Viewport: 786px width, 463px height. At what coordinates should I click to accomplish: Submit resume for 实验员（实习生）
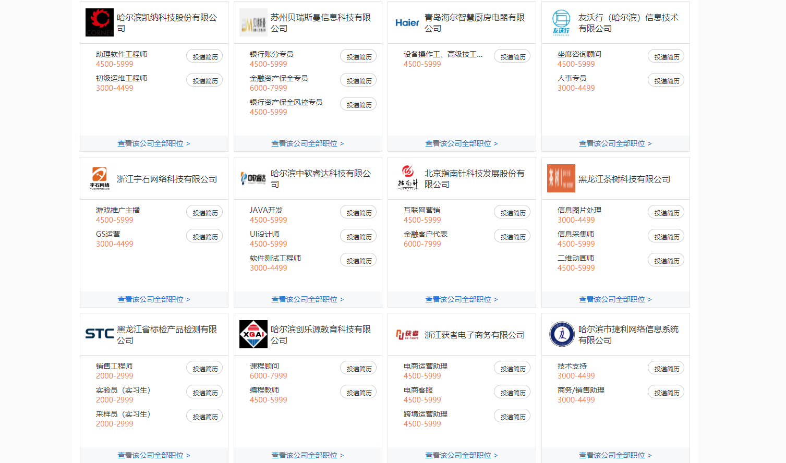click(204, 392)
